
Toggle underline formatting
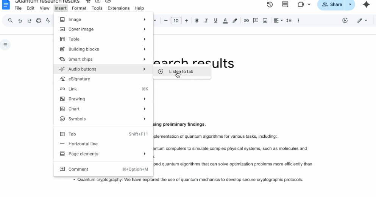click(x=215, y=21)
